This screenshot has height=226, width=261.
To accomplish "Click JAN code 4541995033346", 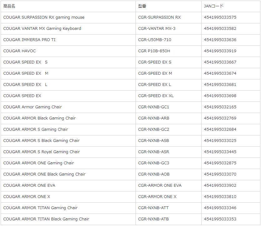I will click(x=220, y=208).
